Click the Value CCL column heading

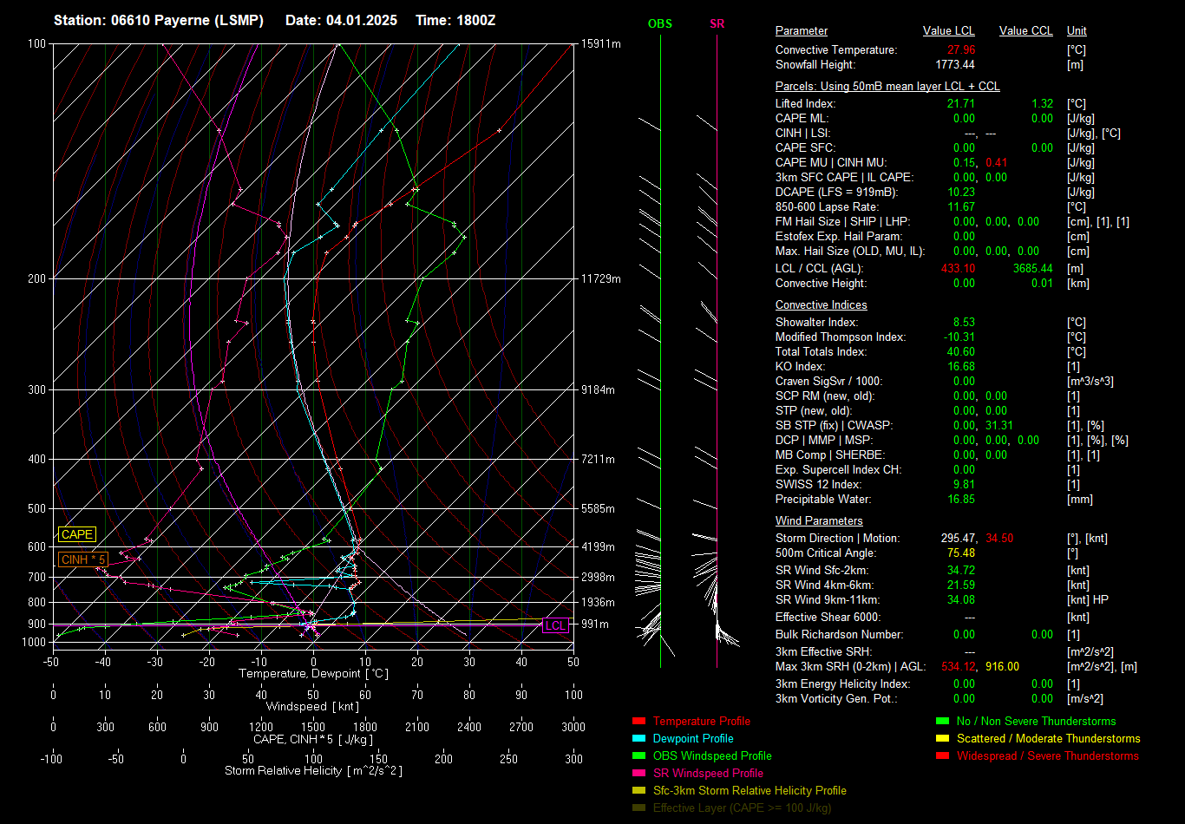tap(1026, 30)
